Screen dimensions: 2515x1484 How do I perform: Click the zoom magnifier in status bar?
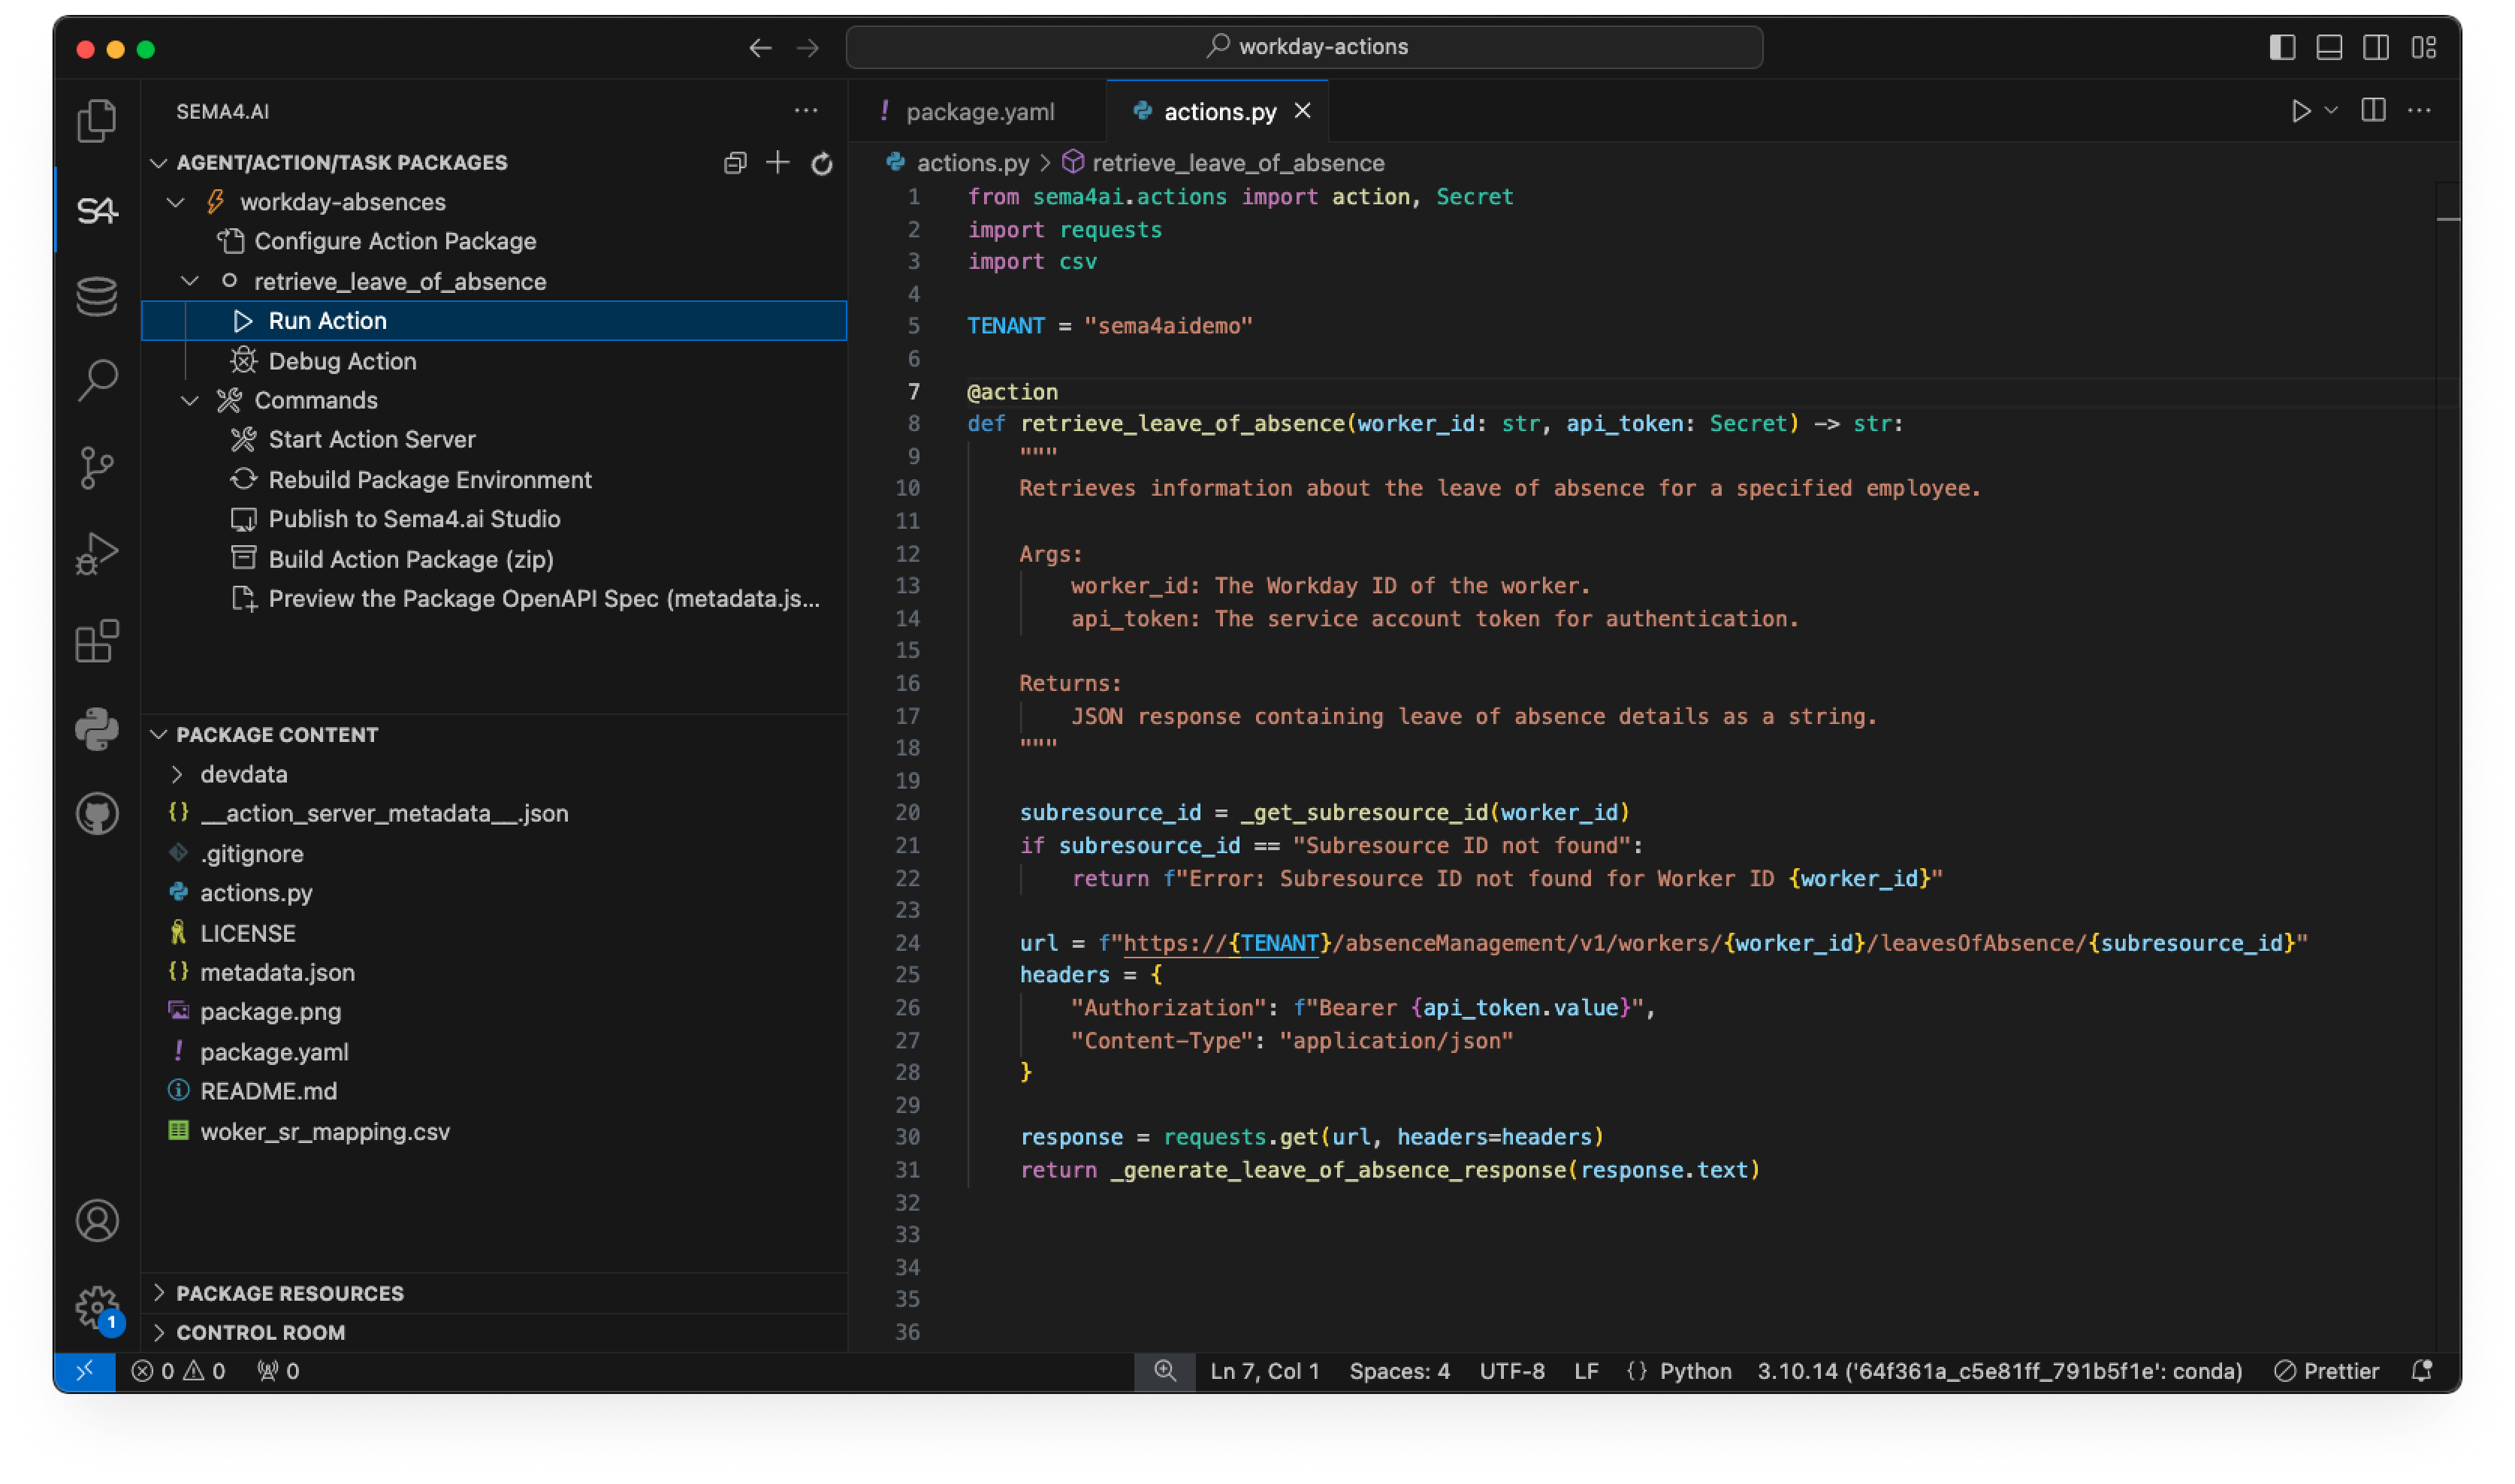(x=1164, y=1371)
